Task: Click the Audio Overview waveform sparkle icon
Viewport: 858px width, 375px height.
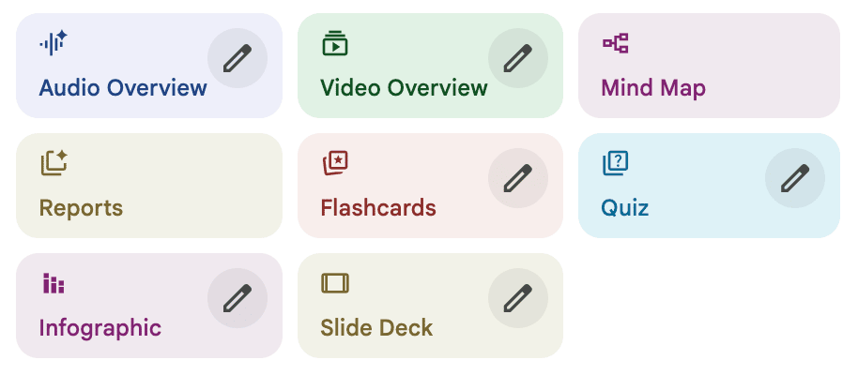Action: 53,43
